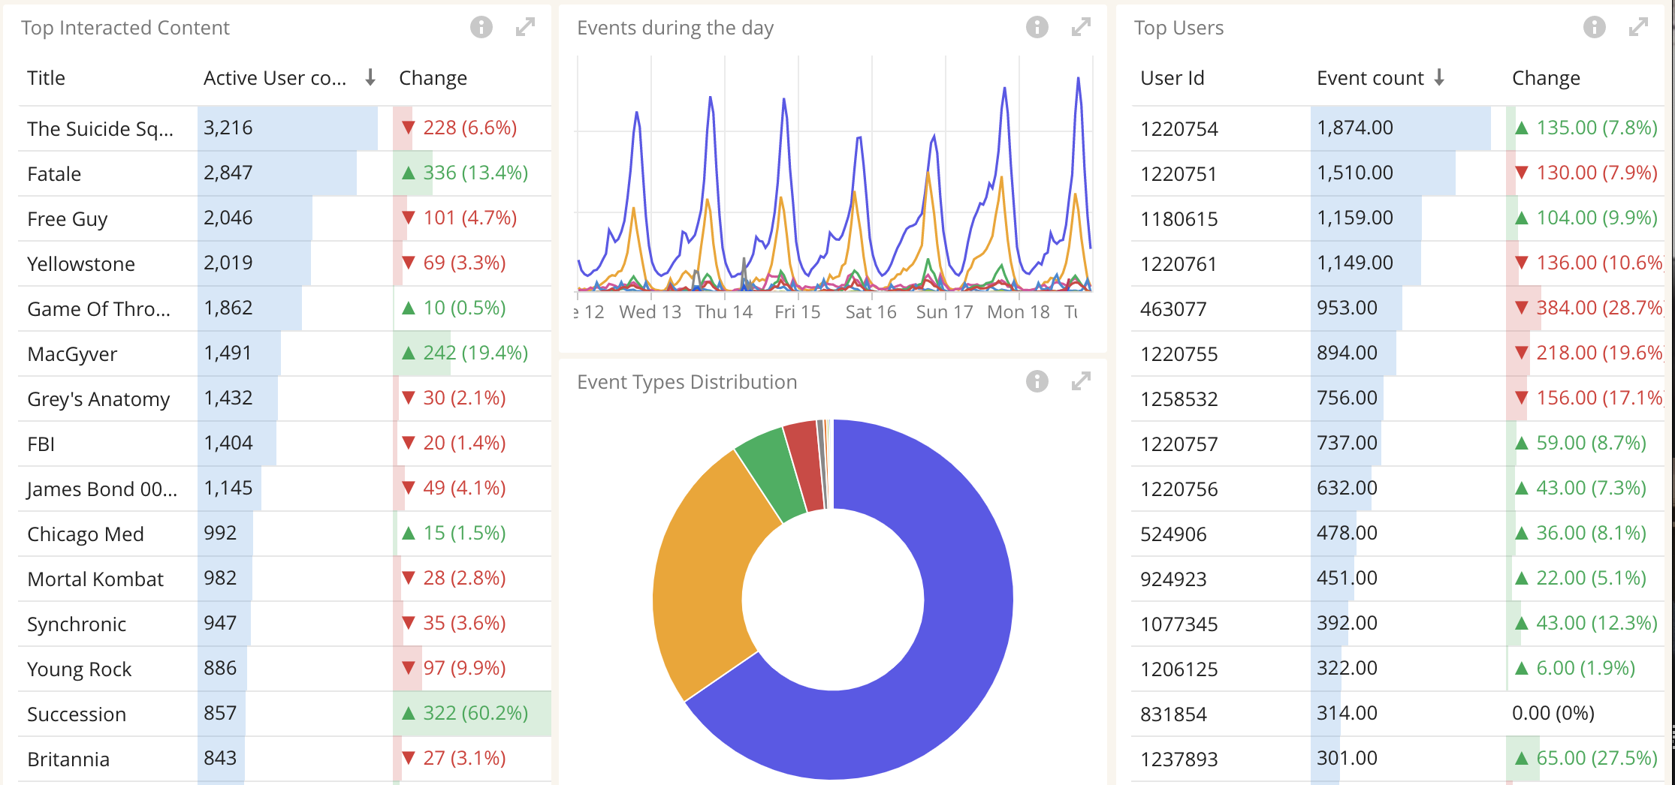Select user ID 1220754
1675x785 pixels.
1179,129
